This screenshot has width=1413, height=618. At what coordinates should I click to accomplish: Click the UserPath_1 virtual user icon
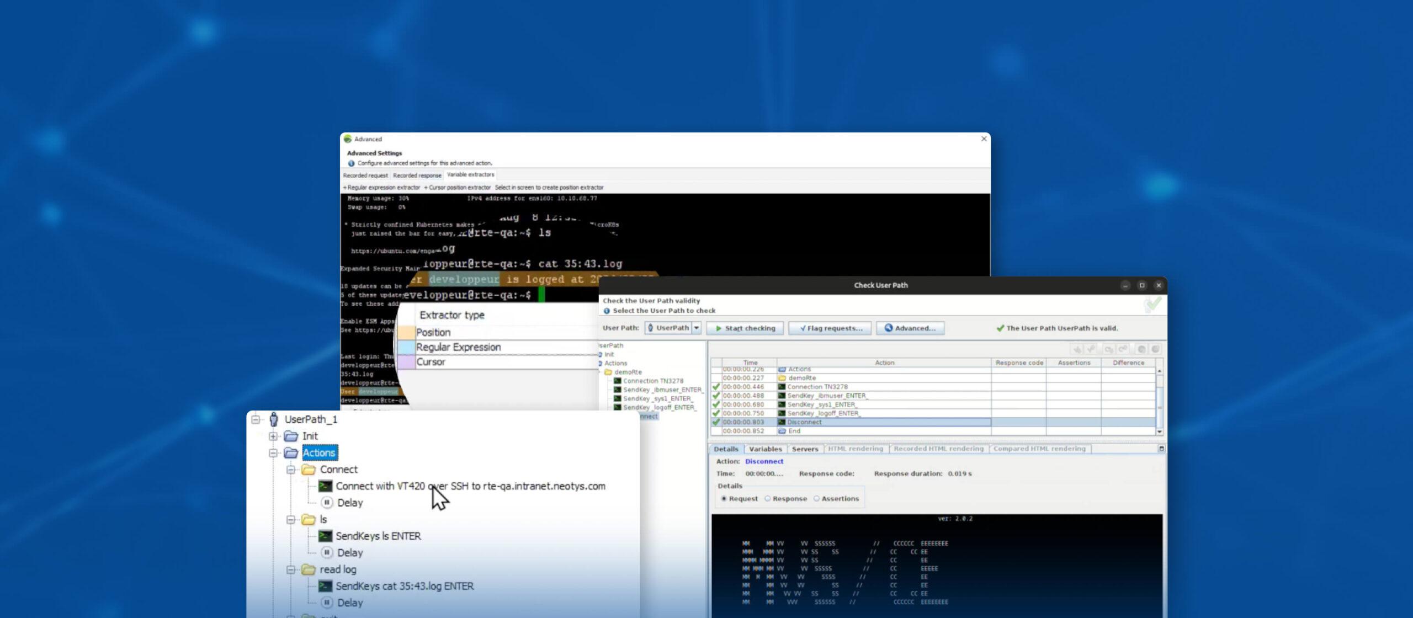click(x=273, y=419)
